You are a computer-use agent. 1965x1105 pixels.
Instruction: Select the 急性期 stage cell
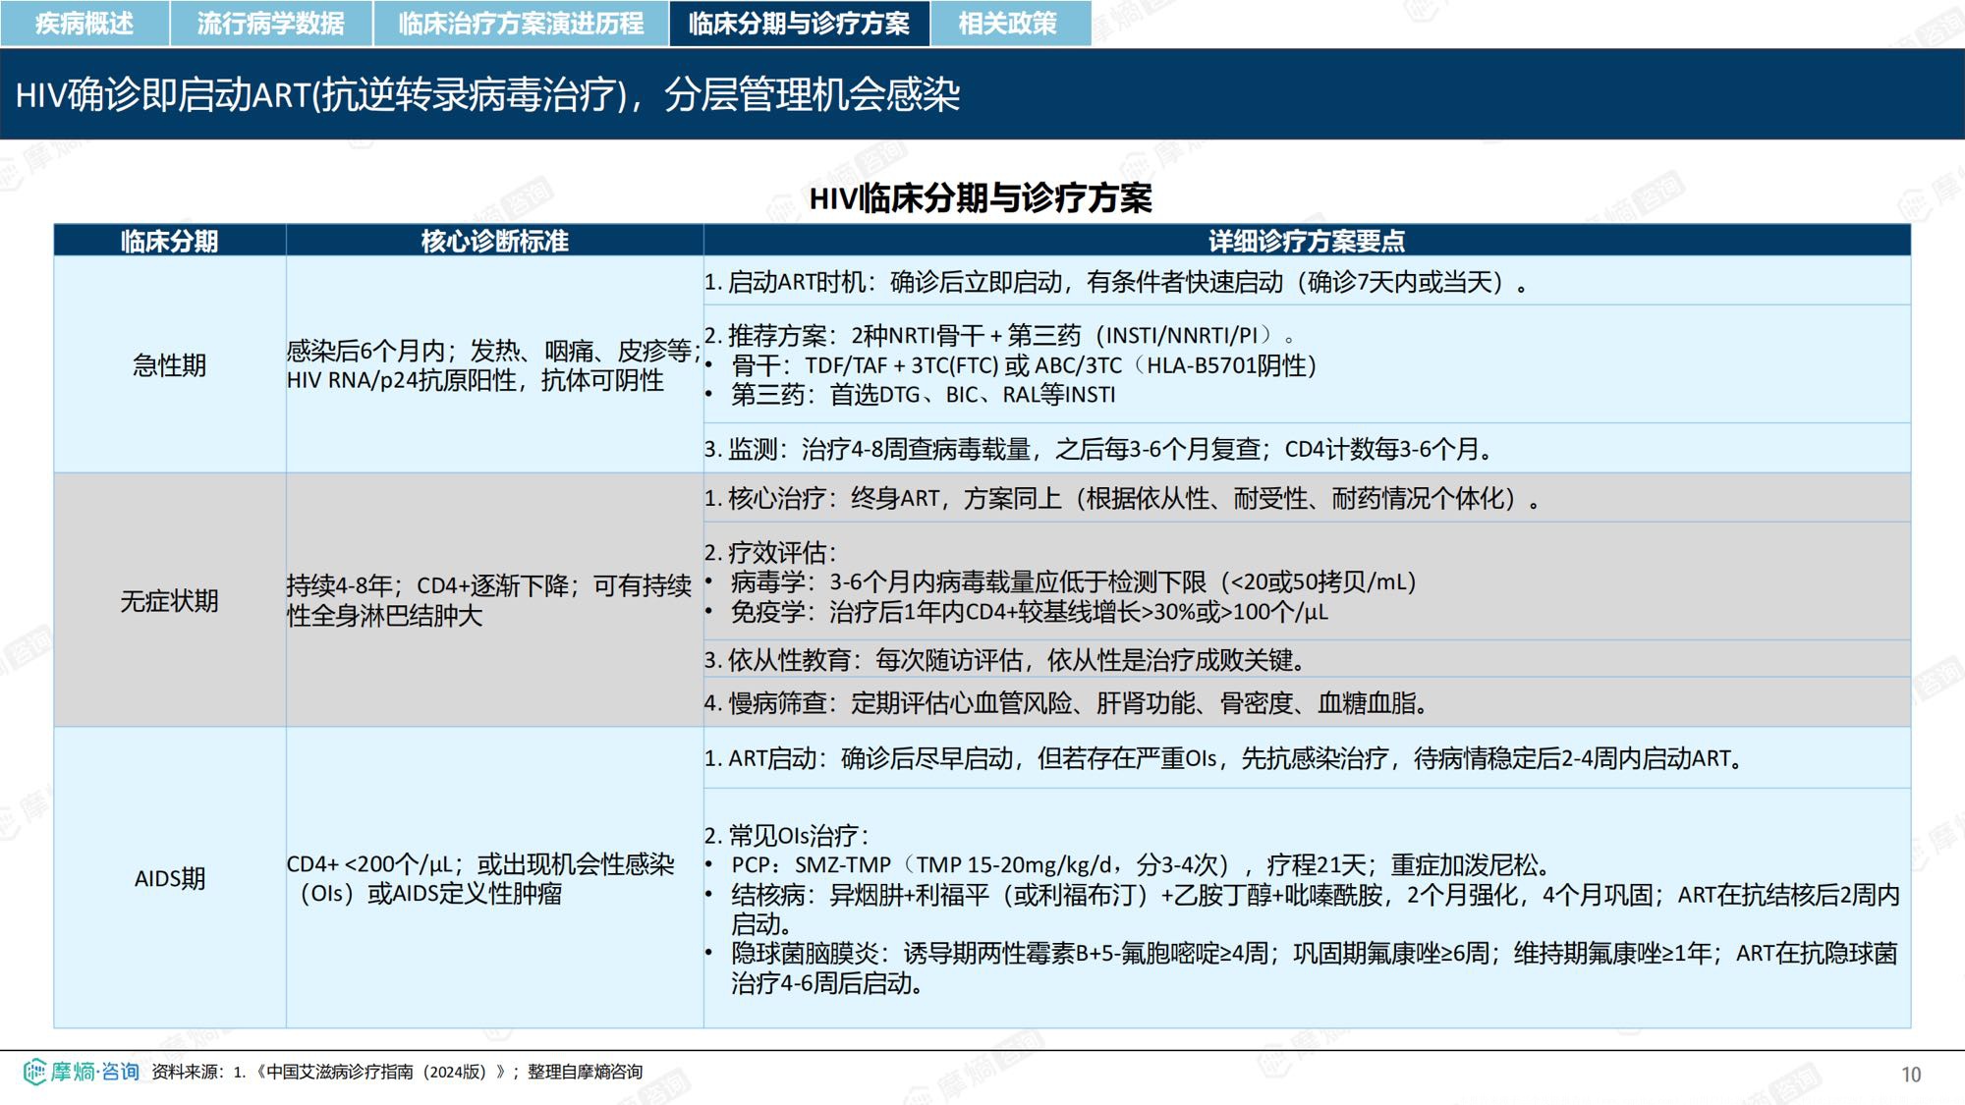point(170,364)
